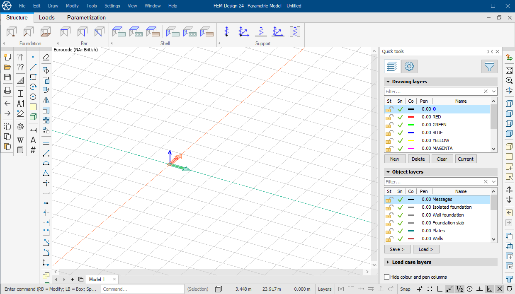Click the Layers stack icon in Quick tools
This screenshot has width=515, height=294.
click(x=392, y=66)
